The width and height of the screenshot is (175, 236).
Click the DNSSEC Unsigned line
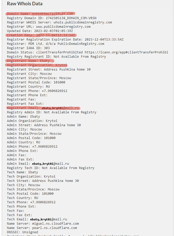click(x=22, y=232)
